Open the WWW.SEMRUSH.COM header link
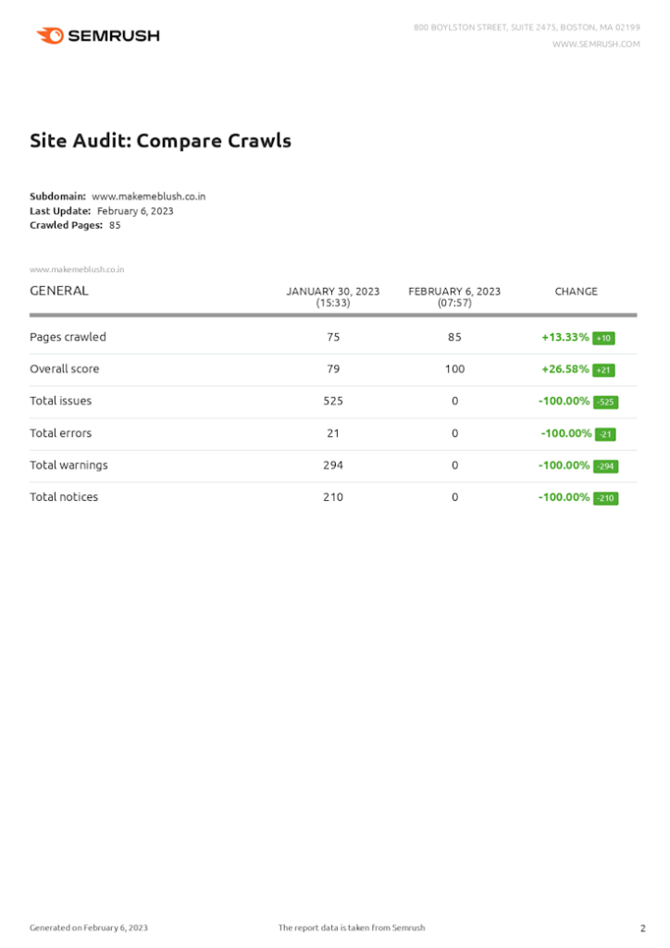Screen dimensions: 670x948 [596, 44]
